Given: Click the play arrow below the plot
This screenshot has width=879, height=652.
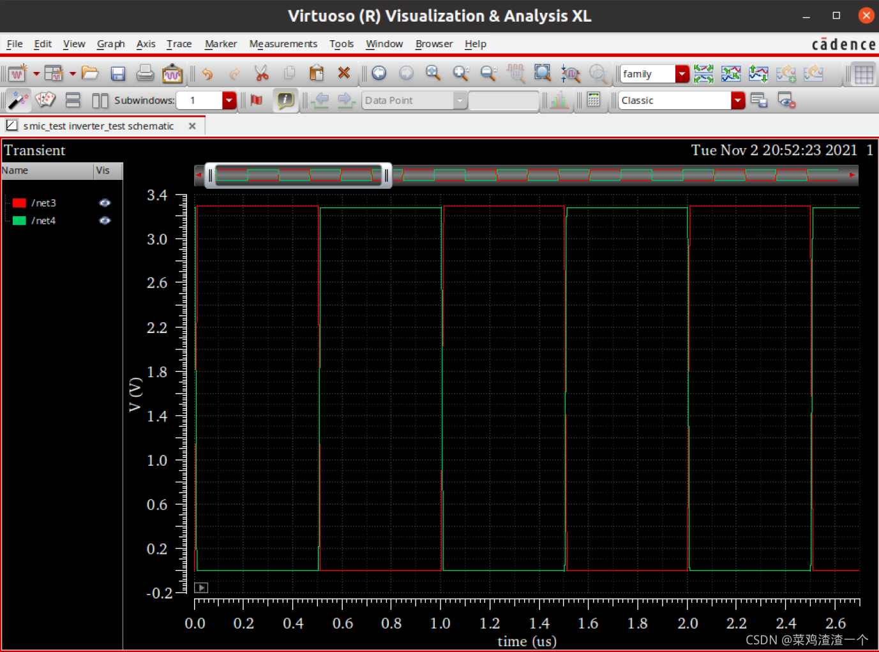Looking at the screenshot, I should click(x=201, y=588).
